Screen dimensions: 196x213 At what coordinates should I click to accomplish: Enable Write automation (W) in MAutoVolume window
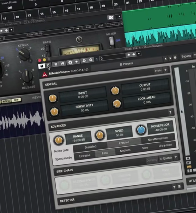point(62,63)
